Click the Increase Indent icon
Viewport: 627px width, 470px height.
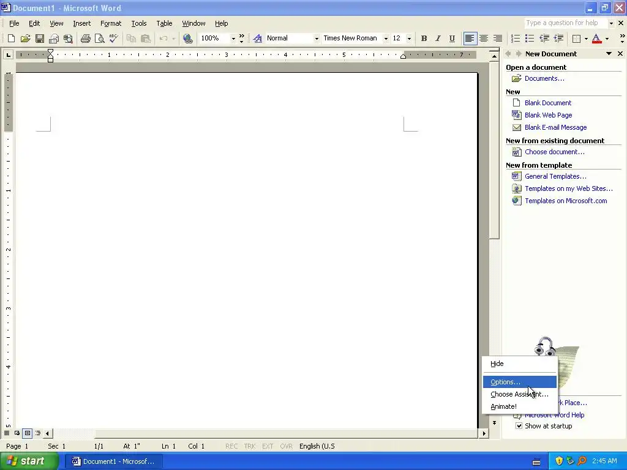point(558,39)
